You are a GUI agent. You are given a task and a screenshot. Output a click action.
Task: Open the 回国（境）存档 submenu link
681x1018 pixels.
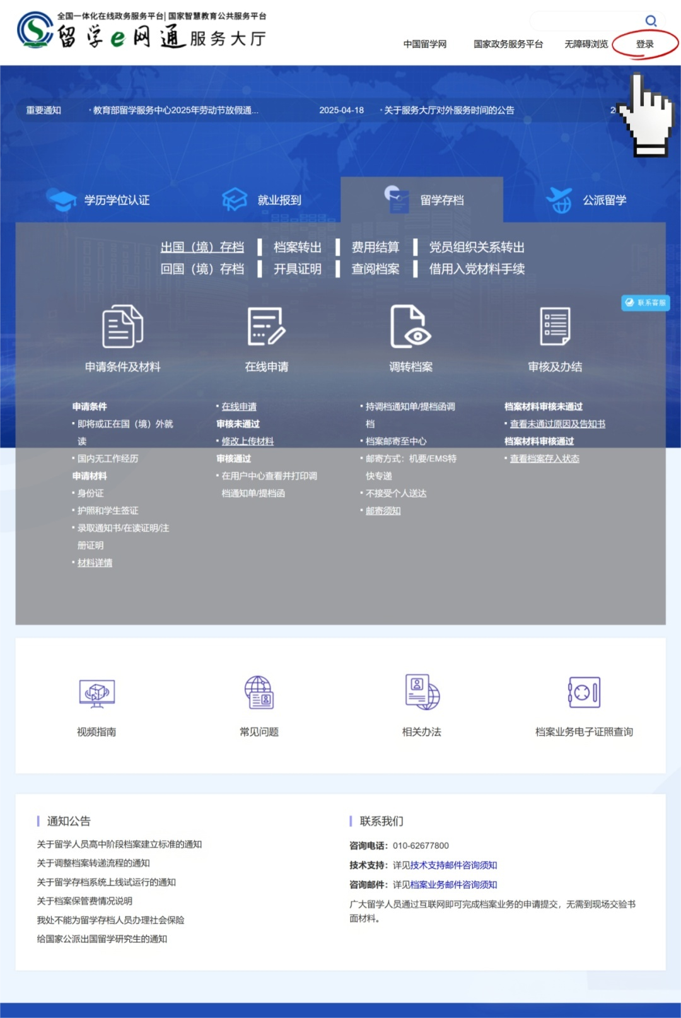pyautogui.click(x=202, y=269)
